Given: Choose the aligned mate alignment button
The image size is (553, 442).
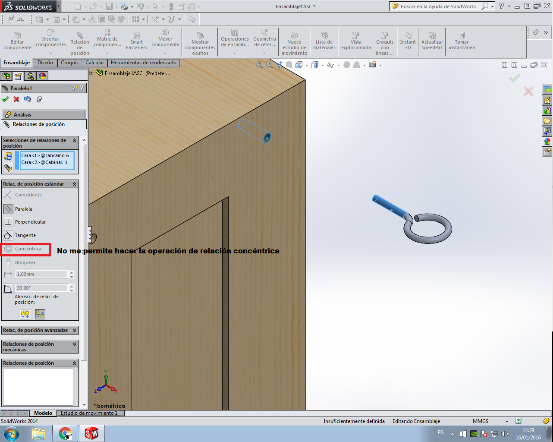Looking at the screenshot, I should point(25,314).
